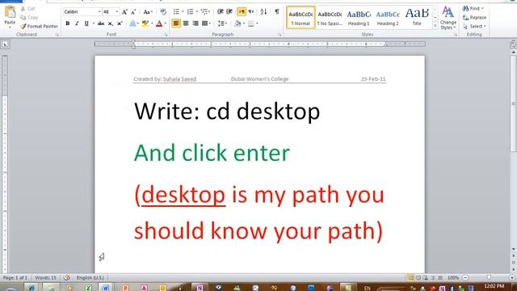Increase the paragraph indent
517x291 pixels.
tap(229, 12)
